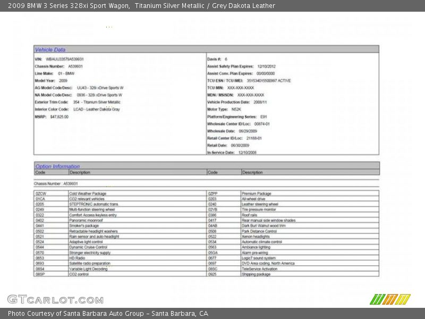Click the Exterior Trim Code Titanium Silver Metallic line

78,102
